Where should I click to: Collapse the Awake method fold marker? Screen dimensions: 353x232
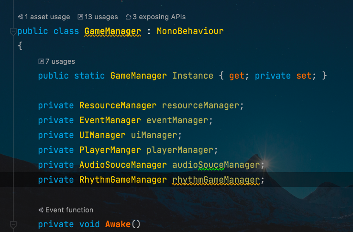13,224
